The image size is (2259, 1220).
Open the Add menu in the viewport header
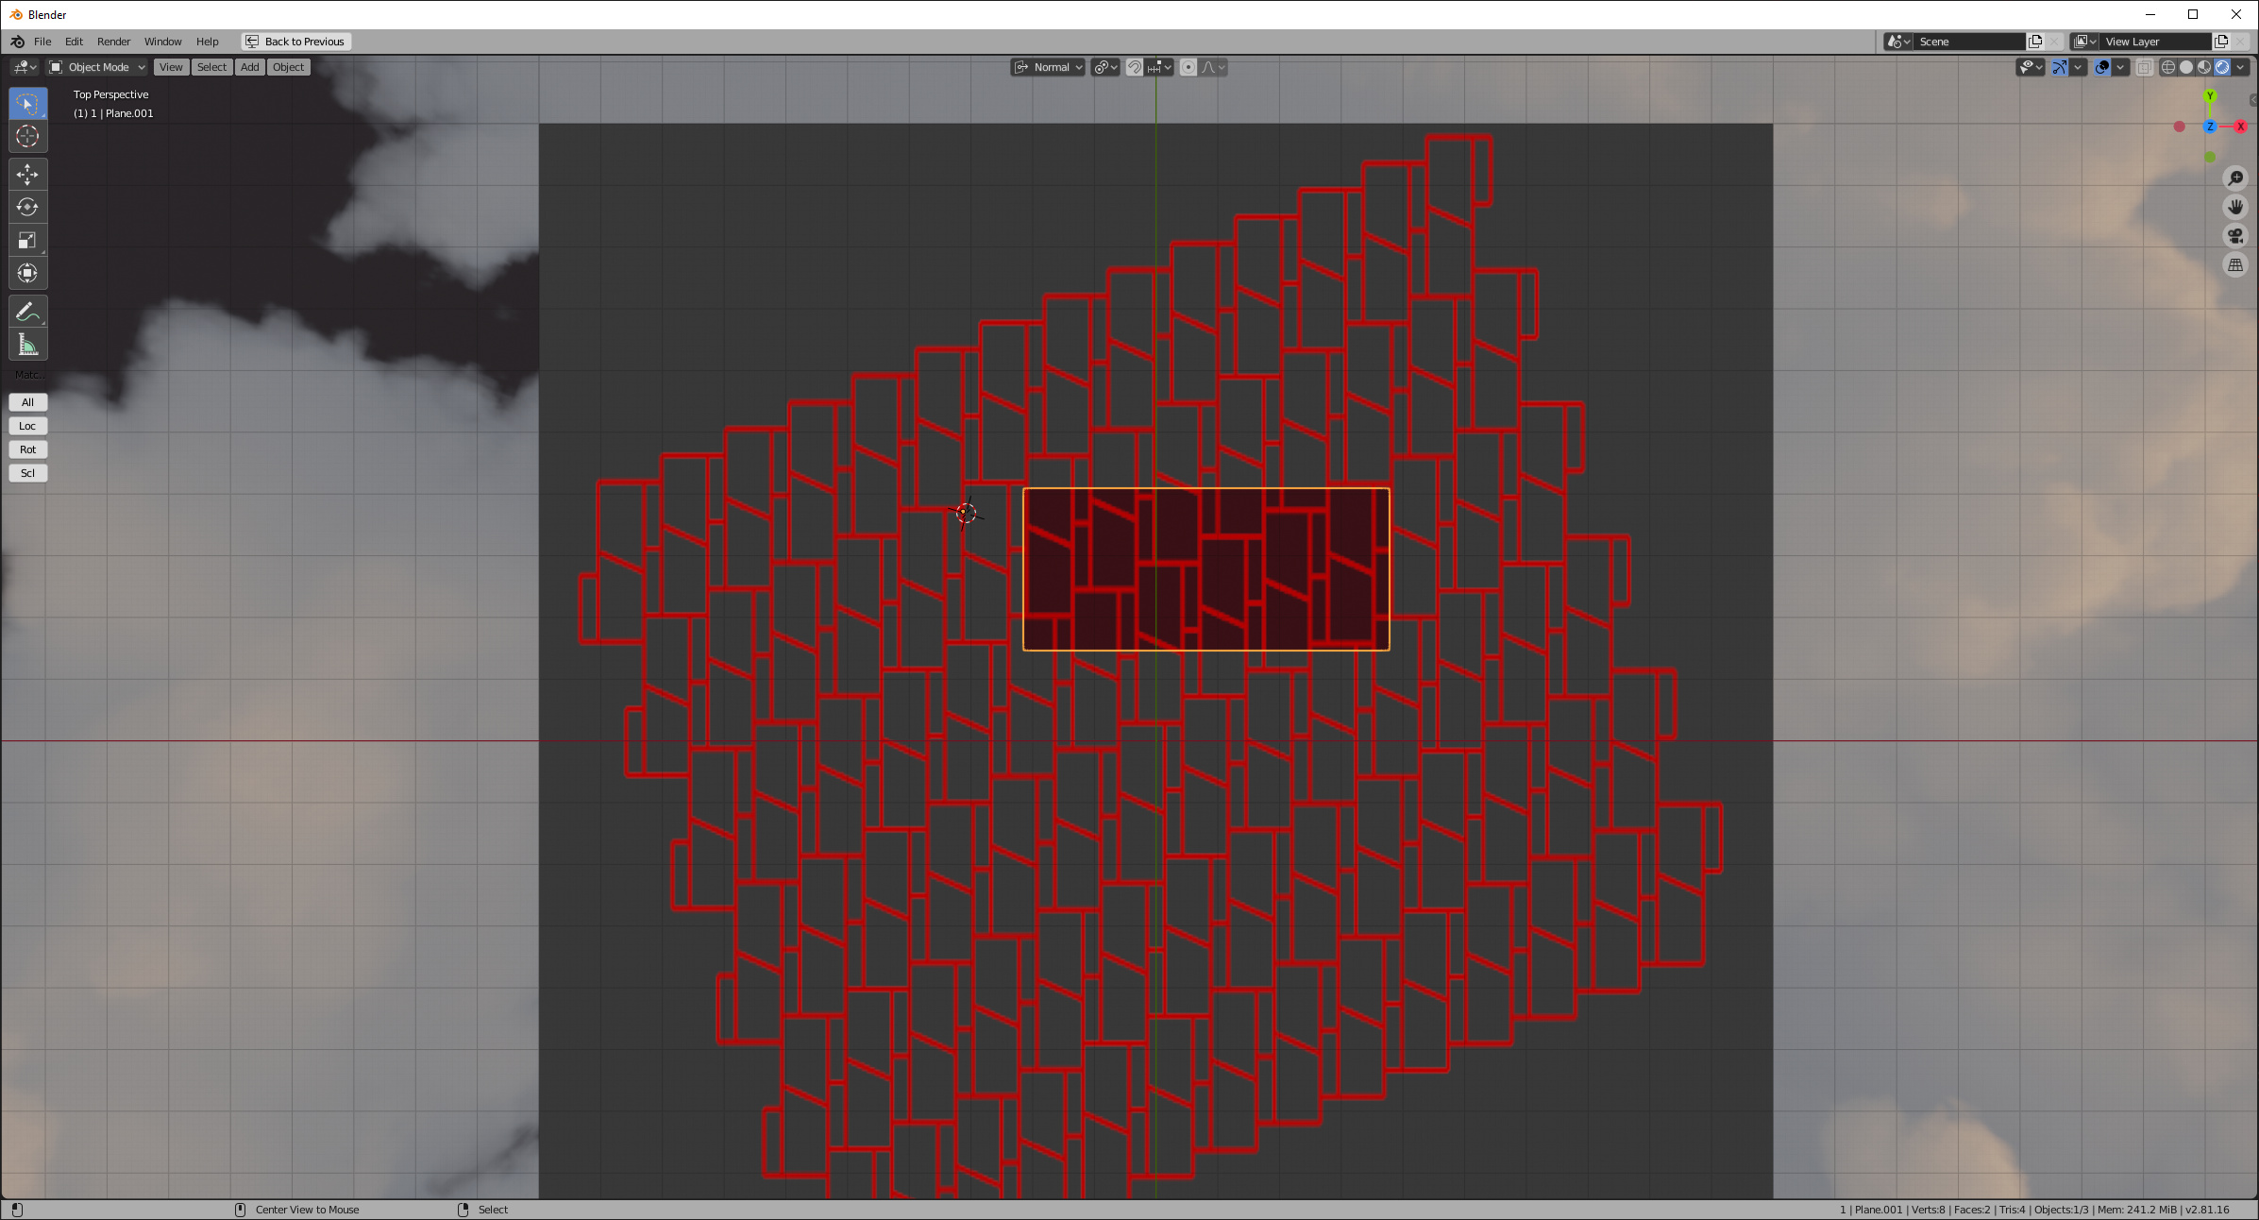point(248,66)
